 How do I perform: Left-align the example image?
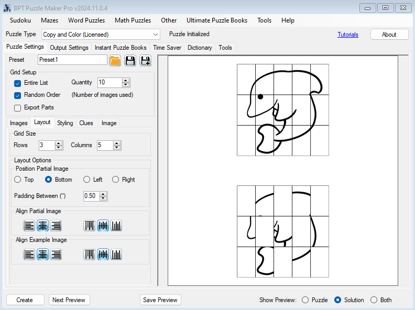coord(29,254)
